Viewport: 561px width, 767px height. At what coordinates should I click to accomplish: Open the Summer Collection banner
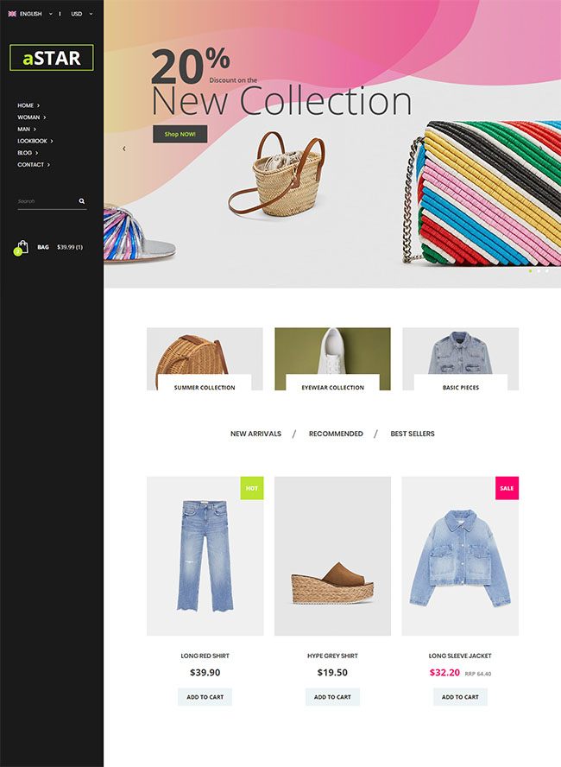(x=205, y=359)
